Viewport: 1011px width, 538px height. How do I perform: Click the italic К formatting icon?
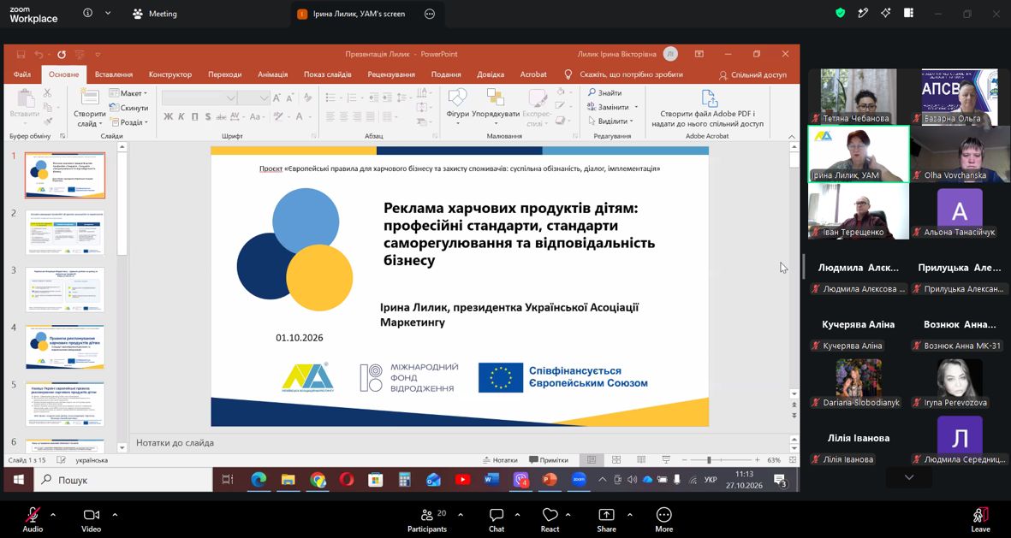pos(181,116)
